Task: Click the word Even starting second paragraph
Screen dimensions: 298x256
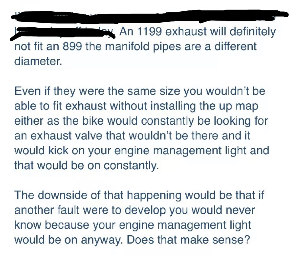Action: coord(28,91)
